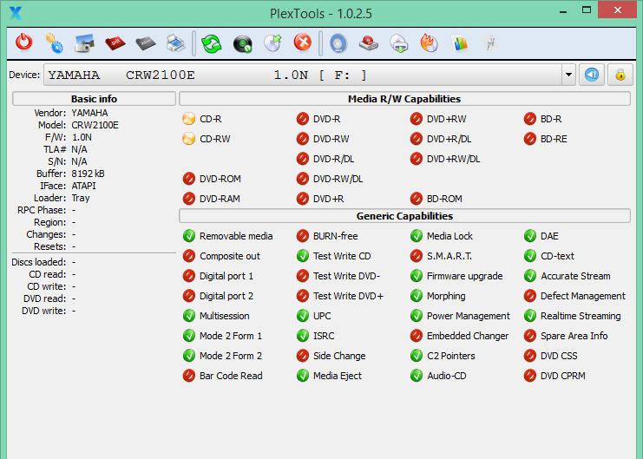Click the CD-RW capability disc icon
643x459 pixels.
point(188,139)
